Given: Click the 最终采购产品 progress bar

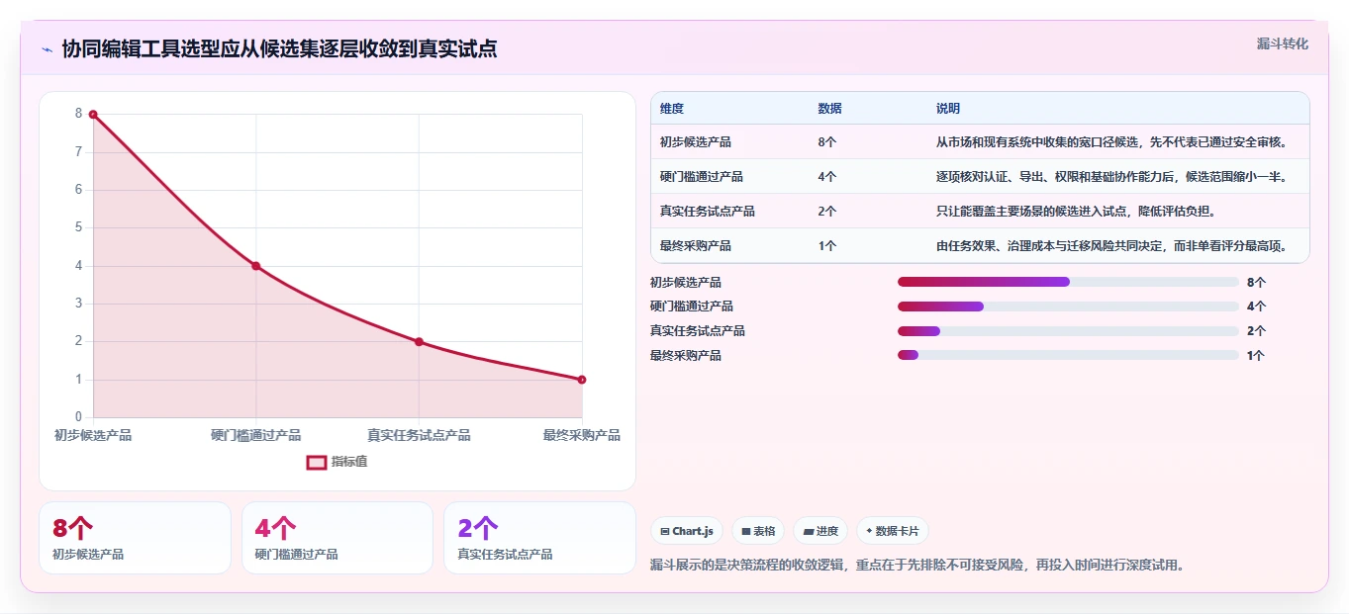Looking at the screenshot, I should (x=1068, y=355).
